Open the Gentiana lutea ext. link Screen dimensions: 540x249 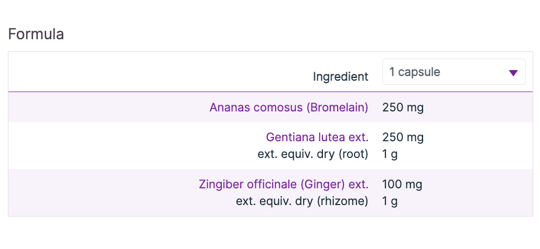[317, 138]
